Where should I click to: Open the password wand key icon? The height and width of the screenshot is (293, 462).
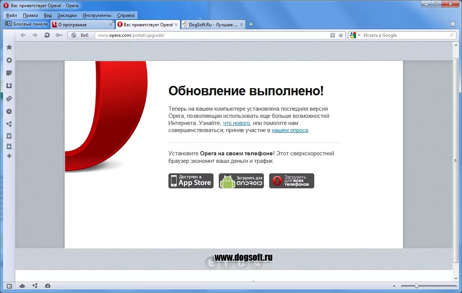pos(59,35)
